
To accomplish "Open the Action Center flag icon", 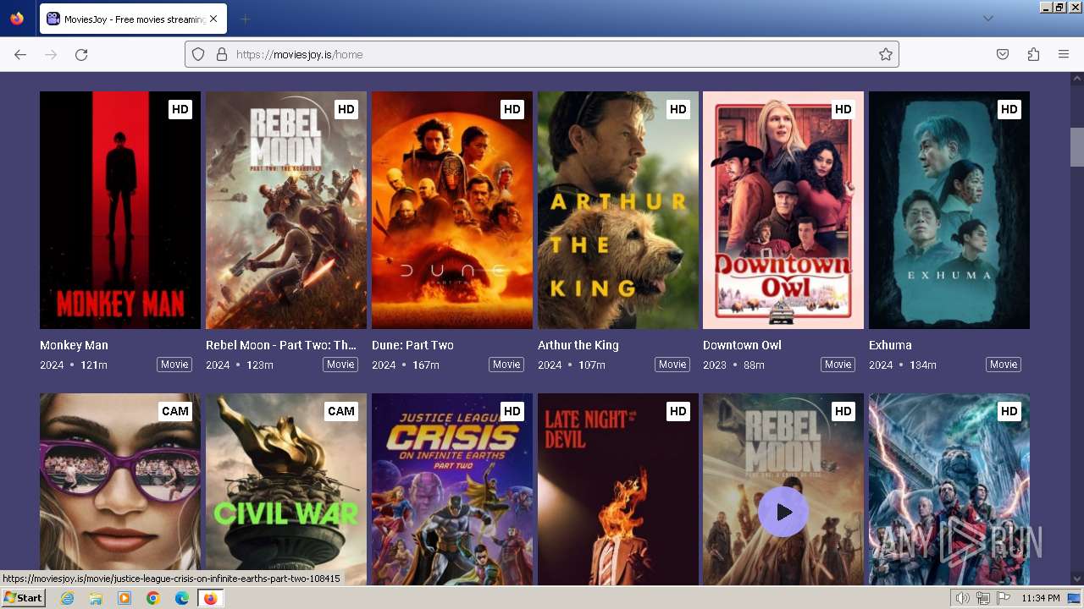I will (x=1004, y=598).
